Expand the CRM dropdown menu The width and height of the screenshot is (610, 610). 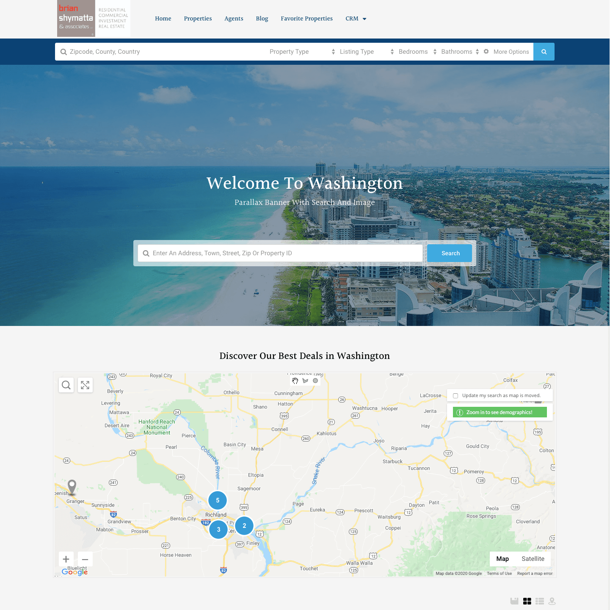(x=356, y=19)
